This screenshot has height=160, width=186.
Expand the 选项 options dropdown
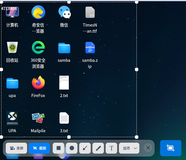tap(129, 148)
